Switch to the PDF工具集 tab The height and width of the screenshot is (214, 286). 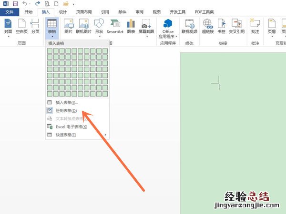tap(204, 12)
